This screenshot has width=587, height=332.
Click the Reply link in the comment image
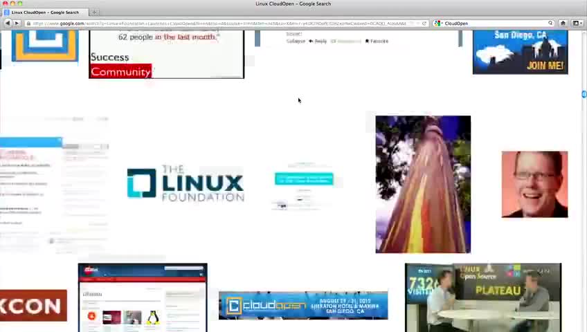[x=318, y=41]
